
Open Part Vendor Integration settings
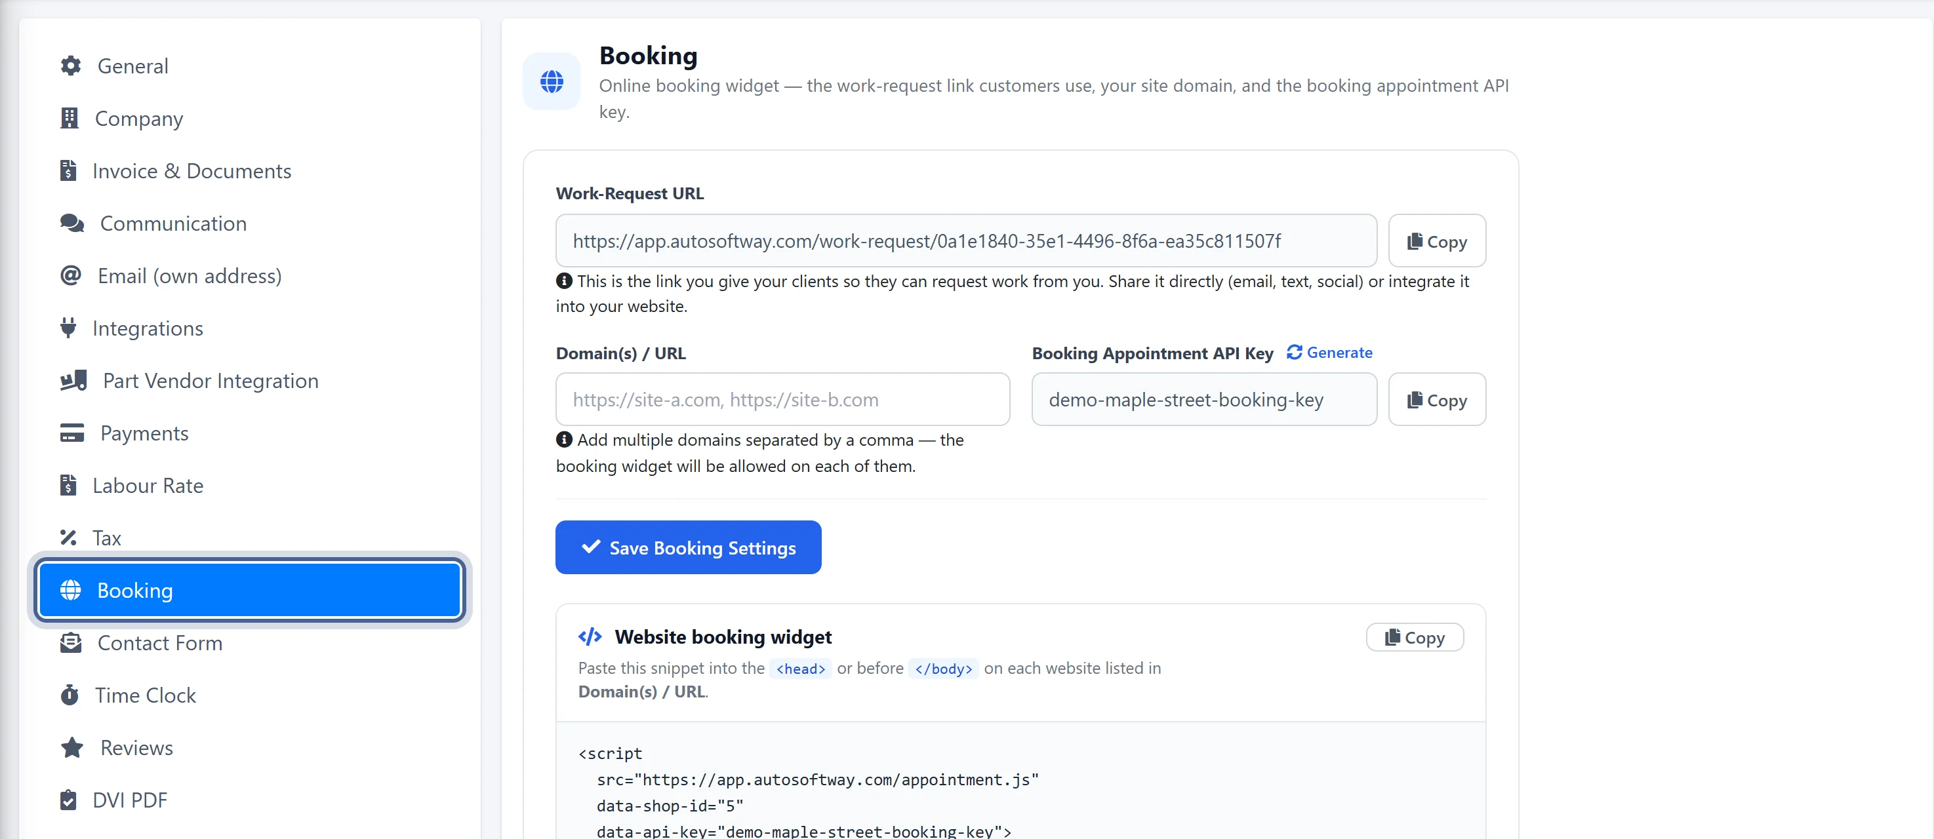point(249,381)
